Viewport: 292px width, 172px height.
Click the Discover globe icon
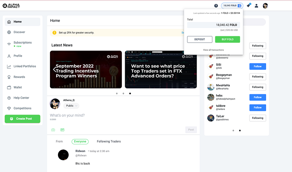tap(9, 32)
